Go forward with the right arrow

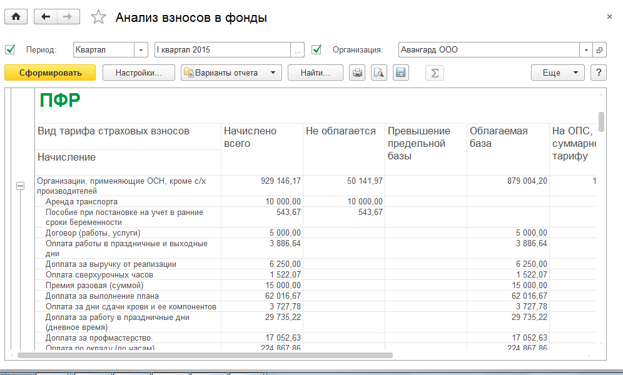[x=68, y=17]
